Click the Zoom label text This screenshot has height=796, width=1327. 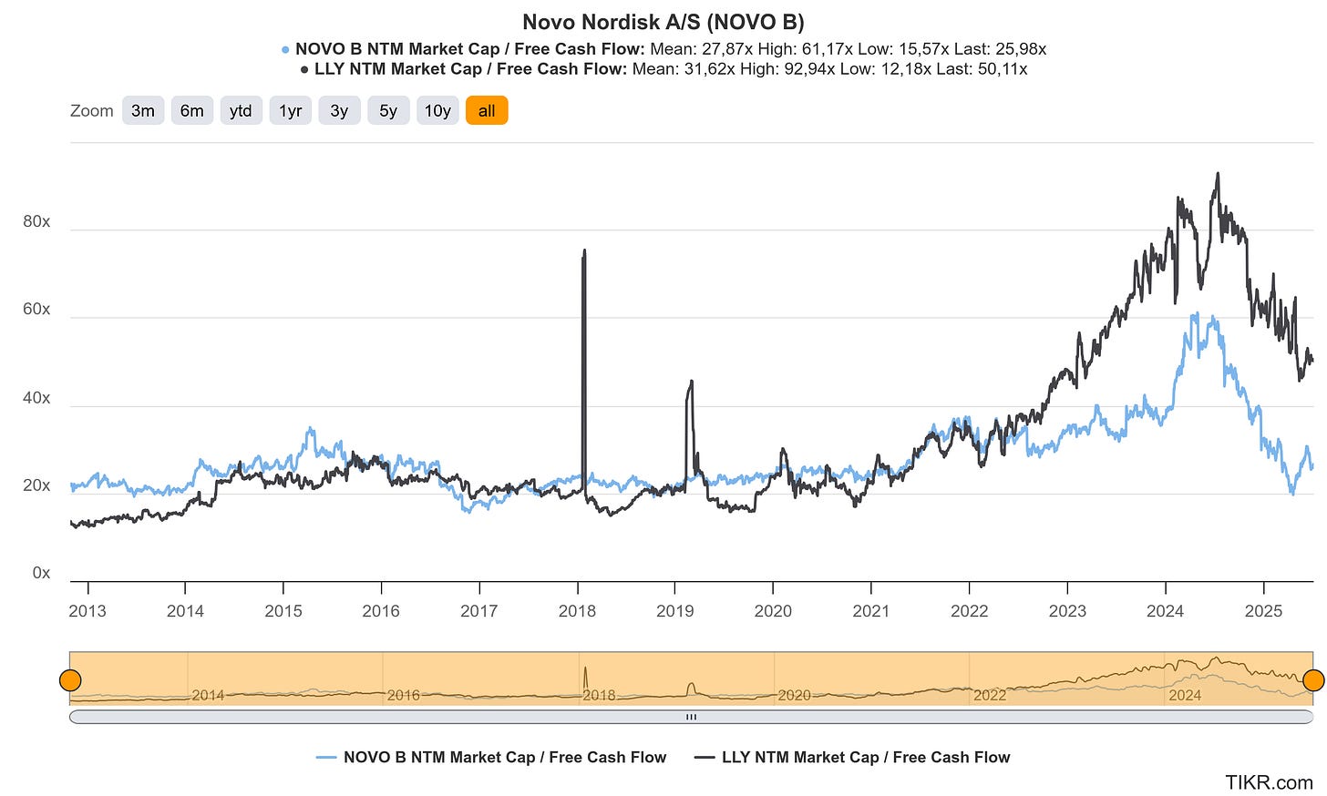pos(92,111)
